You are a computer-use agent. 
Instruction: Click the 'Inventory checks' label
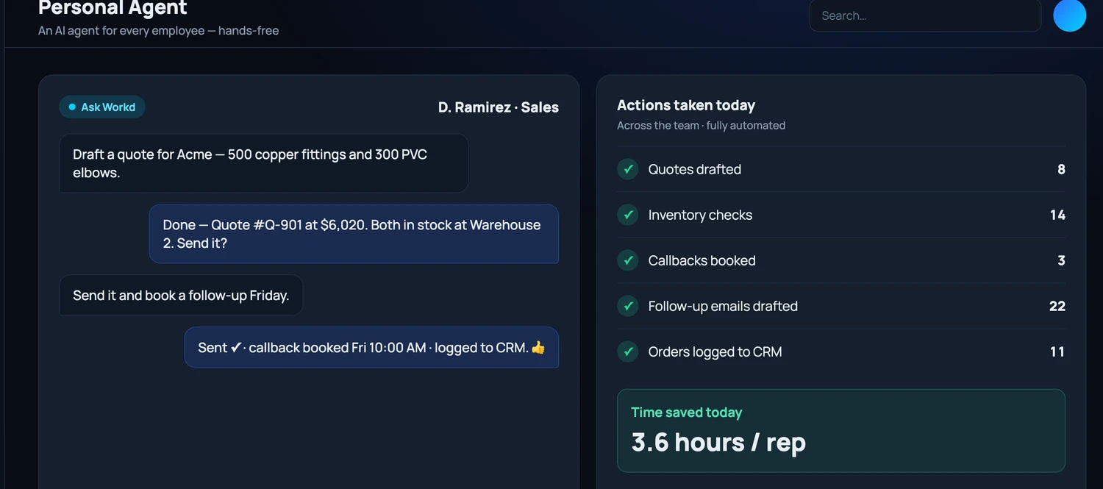point(700,215)
